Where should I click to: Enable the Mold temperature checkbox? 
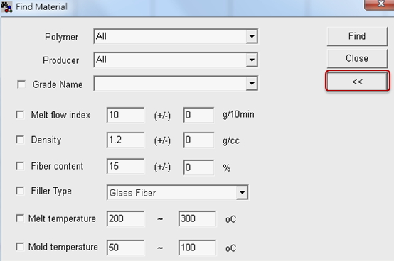click(20, 247)
